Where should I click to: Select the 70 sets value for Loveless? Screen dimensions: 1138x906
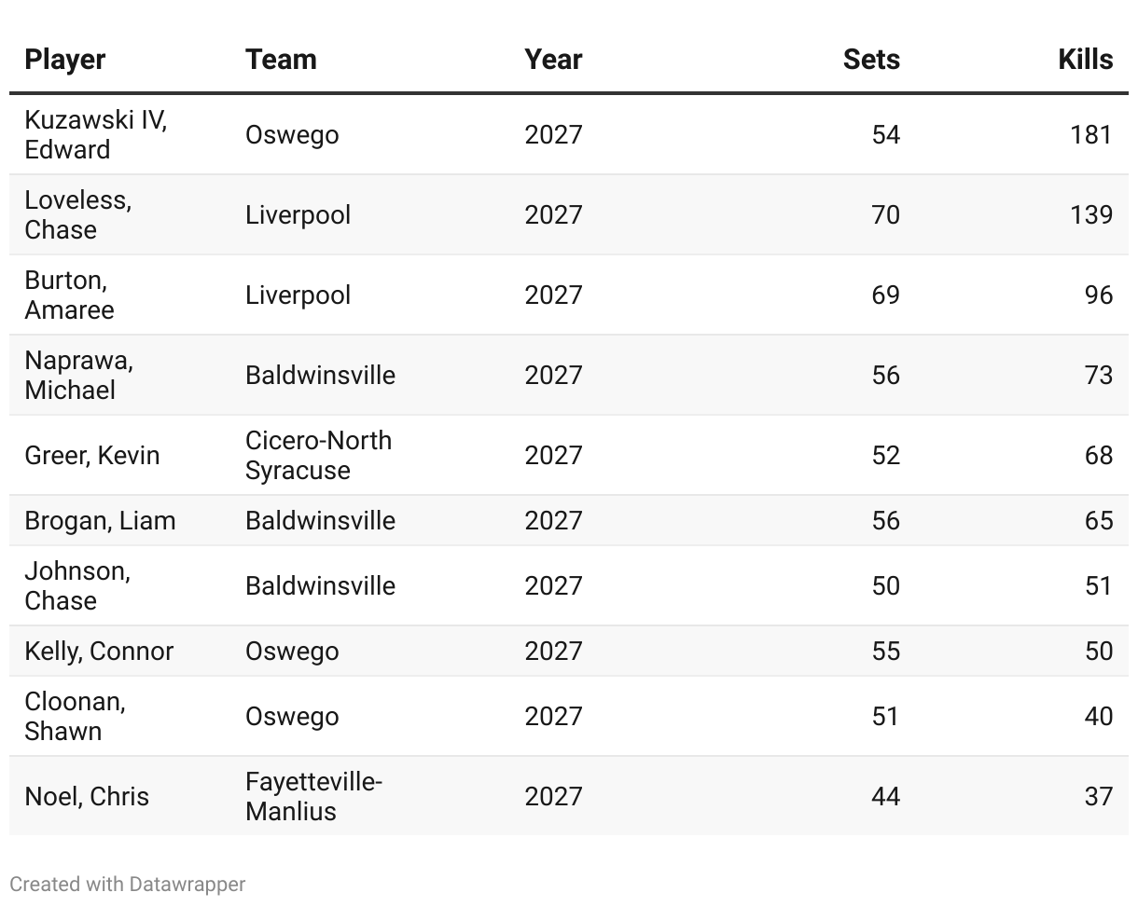885,215
